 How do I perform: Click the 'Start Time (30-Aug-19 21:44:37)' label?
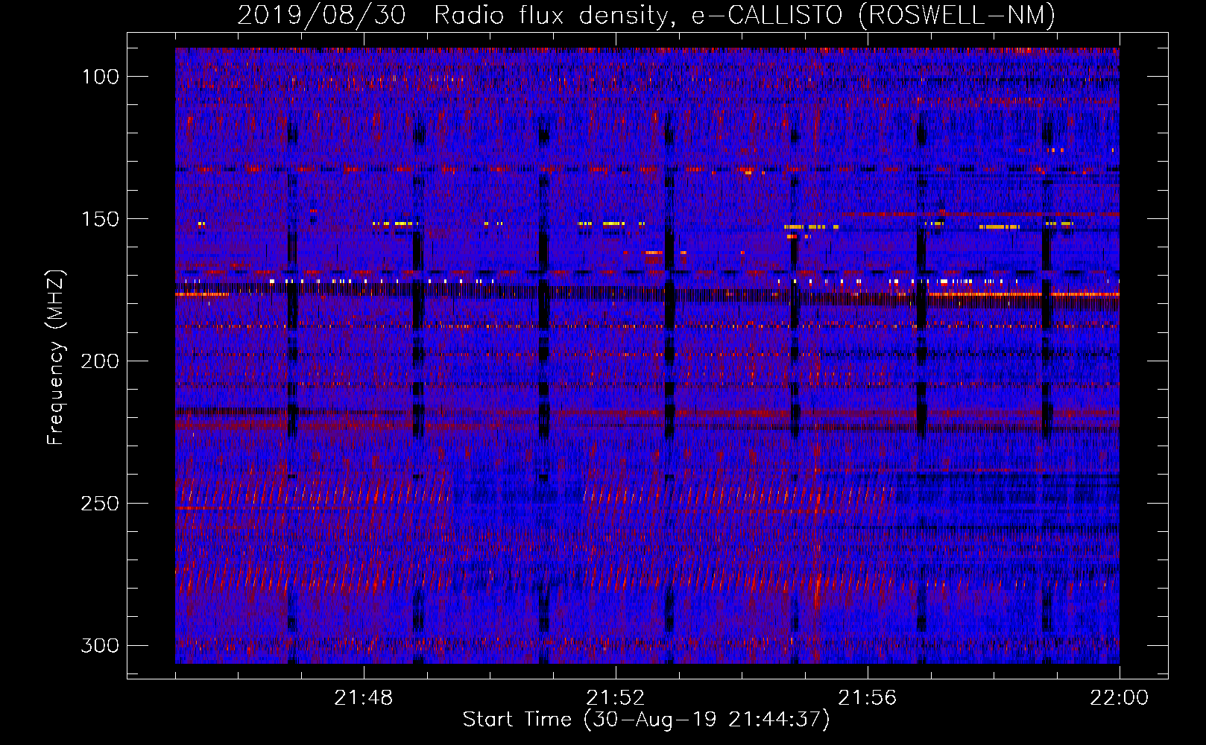(x=646, y=720)
